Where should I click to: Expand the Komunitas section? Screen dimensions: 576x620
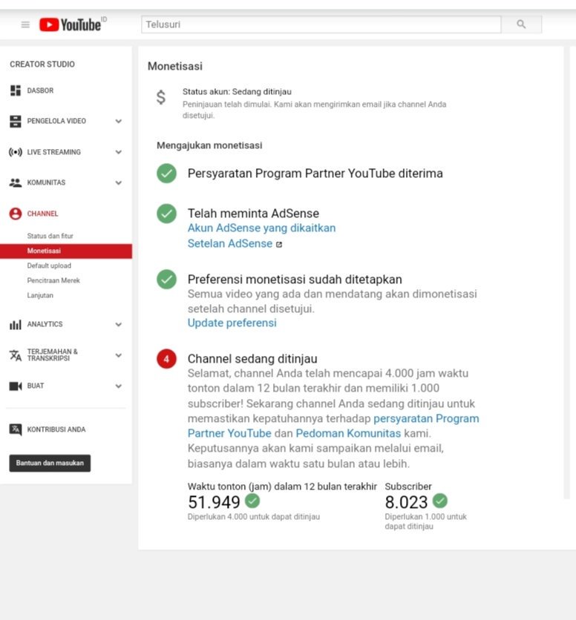pos(118,182)
